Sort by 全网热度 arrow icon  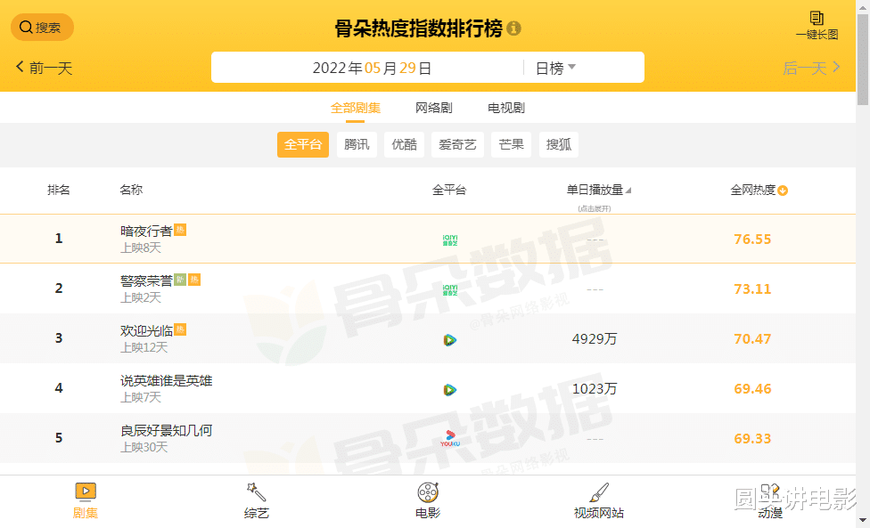[783, 191]
